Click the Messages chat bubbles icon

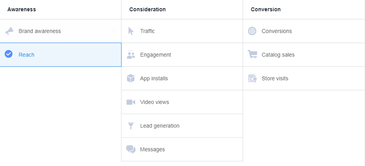[x=131, y=149]
